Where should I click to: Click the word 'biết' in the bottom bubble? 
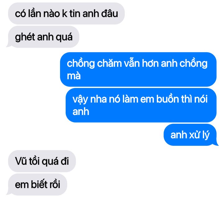(x=39, y=184)
